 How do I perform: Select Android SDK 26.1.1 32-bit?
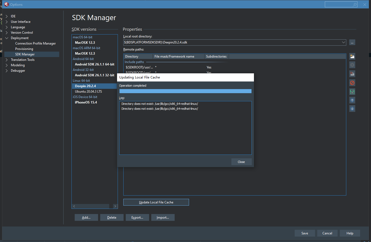pos(95,75)
